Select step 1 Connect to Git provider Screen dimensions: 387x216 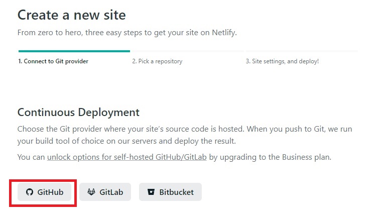53,61
